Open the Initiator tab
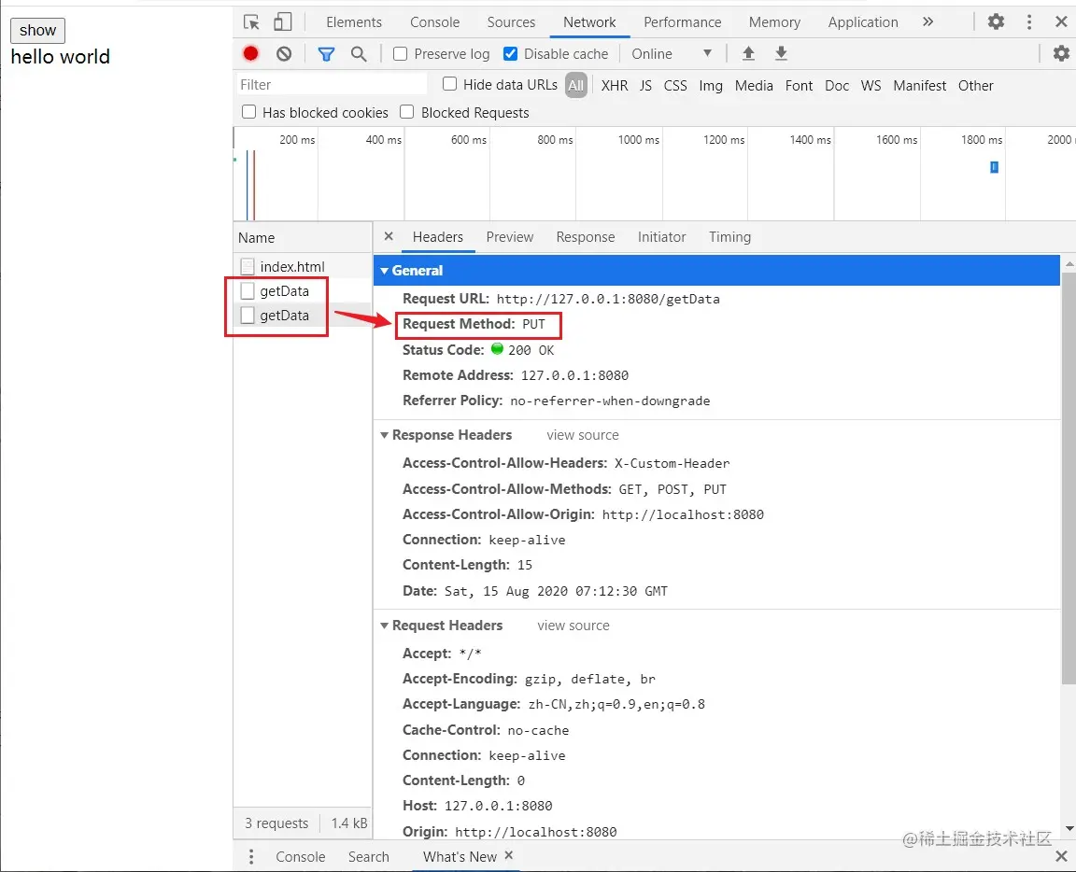This screenshot has width=1076, height=872. coord(661,237)
